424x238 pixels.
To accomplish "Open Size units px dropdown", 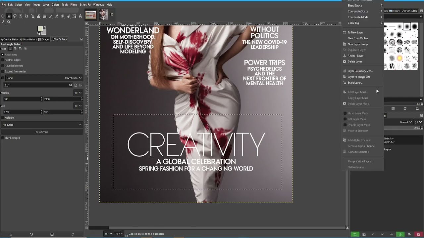I will tap(78, 106).
